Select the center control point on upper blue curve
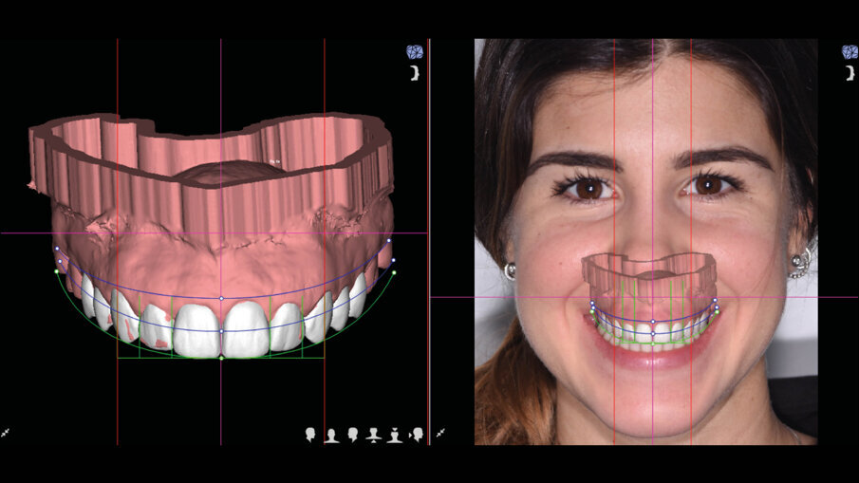The height and width of the screenshot is (483, 859). coord(221,298)
